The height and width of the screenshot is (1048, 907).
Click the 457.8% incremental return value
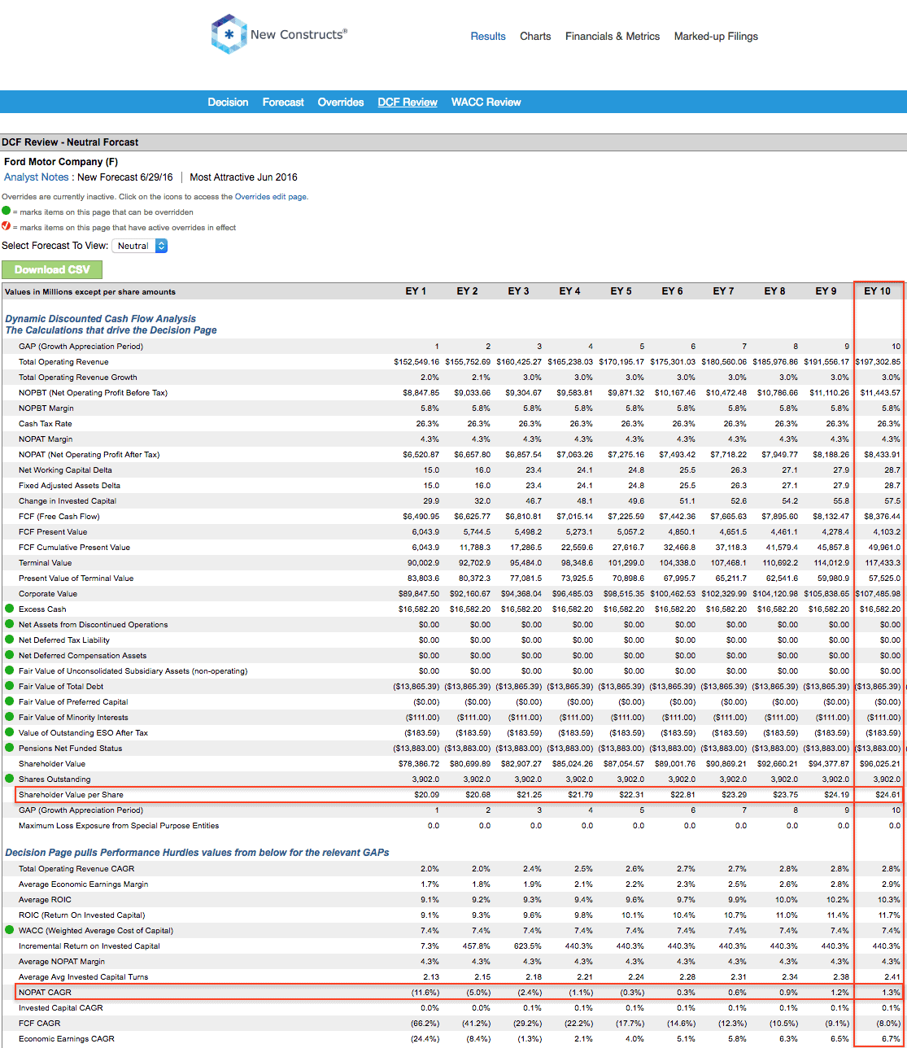point(477,945)
